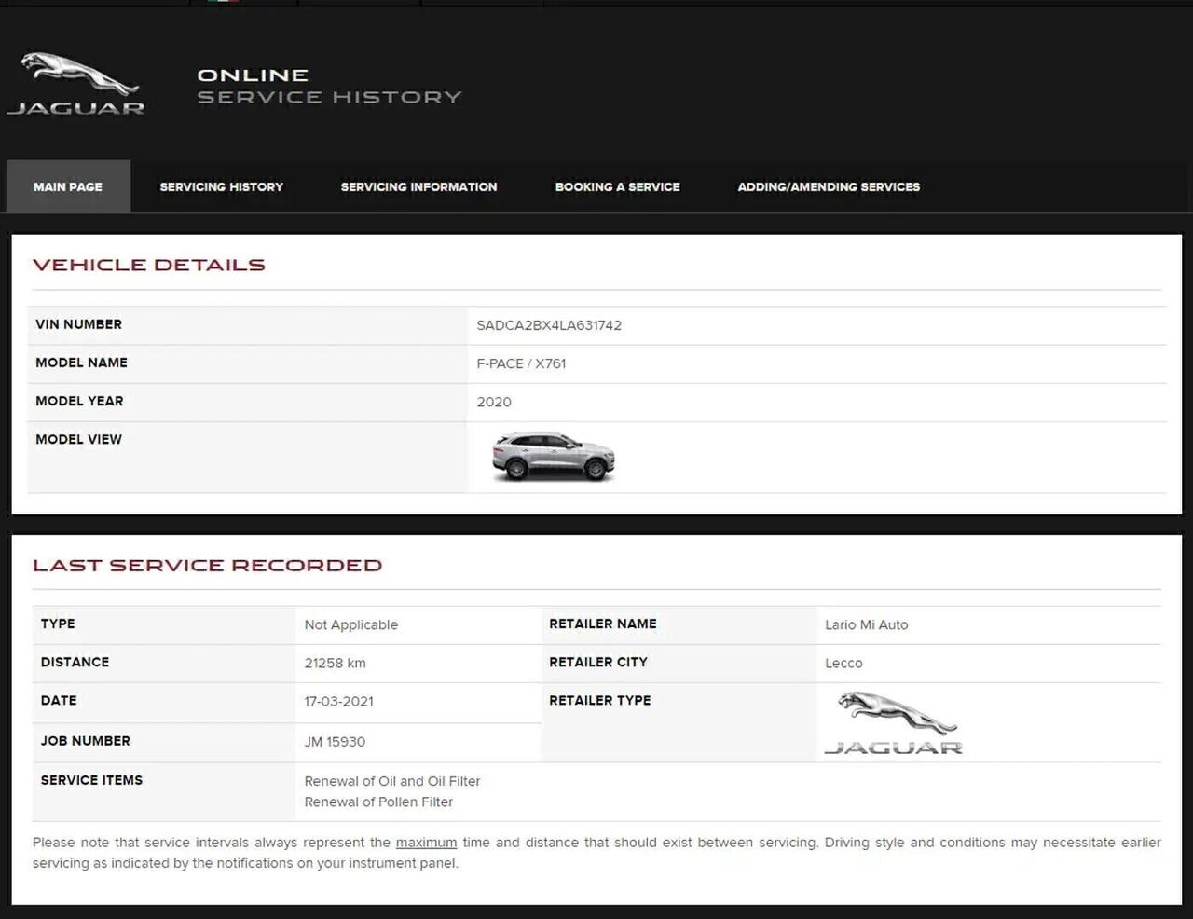Image resolution: width=1193 pixels, height=919 pixels.
Task: Click the silver F-PACE model view image
Action: pyautogui.click(x=553, y=456)
